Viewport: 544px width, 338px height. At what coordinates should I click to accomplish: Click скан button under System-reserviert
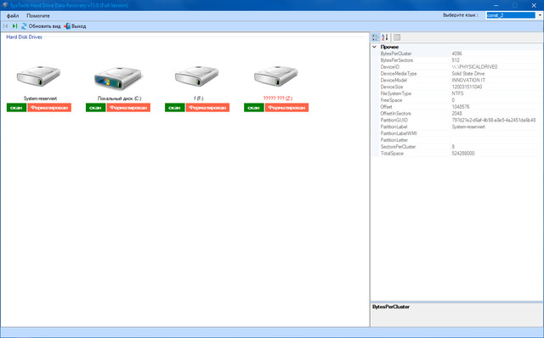pos(16,108)
